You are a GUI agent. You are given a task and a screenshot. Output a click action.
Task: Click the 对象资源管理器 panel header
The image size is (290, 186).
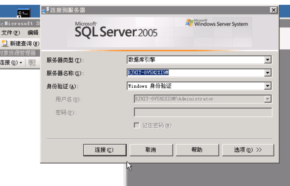coord(20,53)
